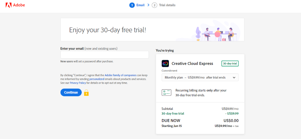Open the personalized emails link
301x139 pixels.
(97, 79)
